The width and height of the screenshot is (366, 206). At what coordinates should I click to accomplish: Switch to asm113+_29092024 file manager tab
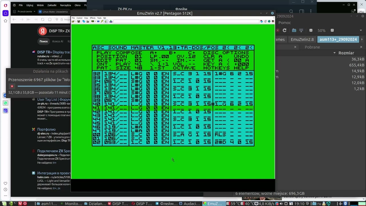coord(338,39)
